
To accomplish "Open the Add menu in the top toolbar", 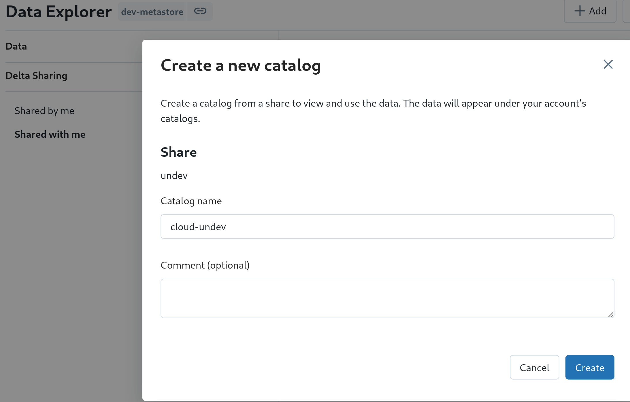I will point(590,11).
